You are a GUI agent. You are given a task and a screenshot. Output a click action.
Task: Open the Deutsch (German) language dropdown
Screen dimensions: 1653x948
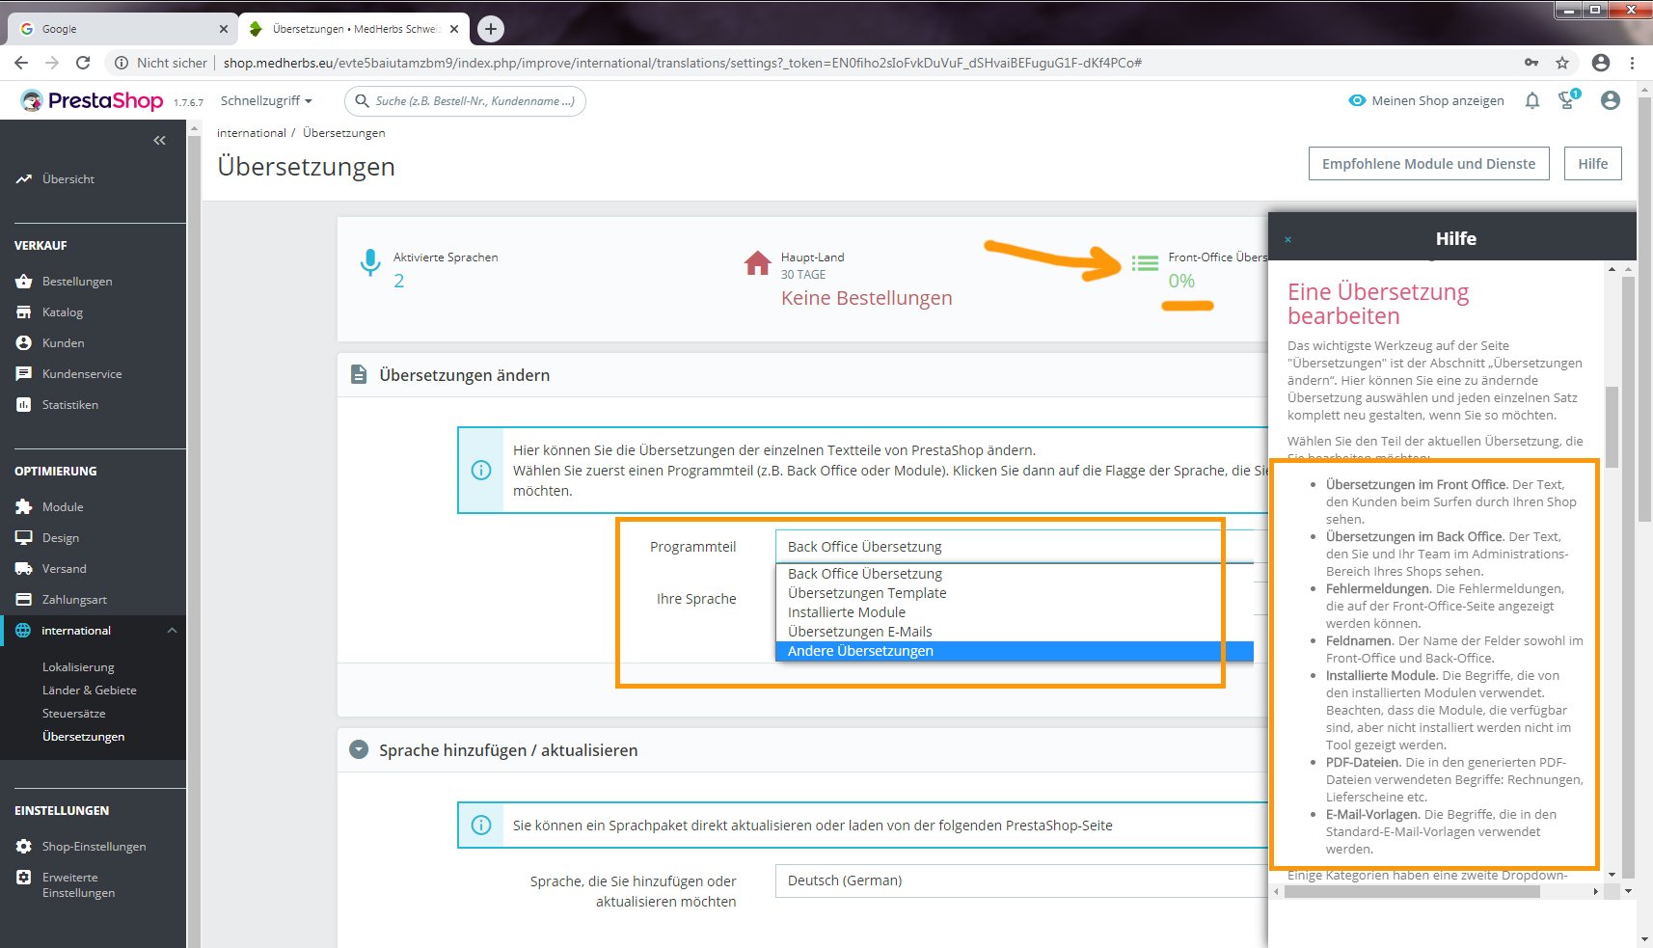tap(1020, 880)
